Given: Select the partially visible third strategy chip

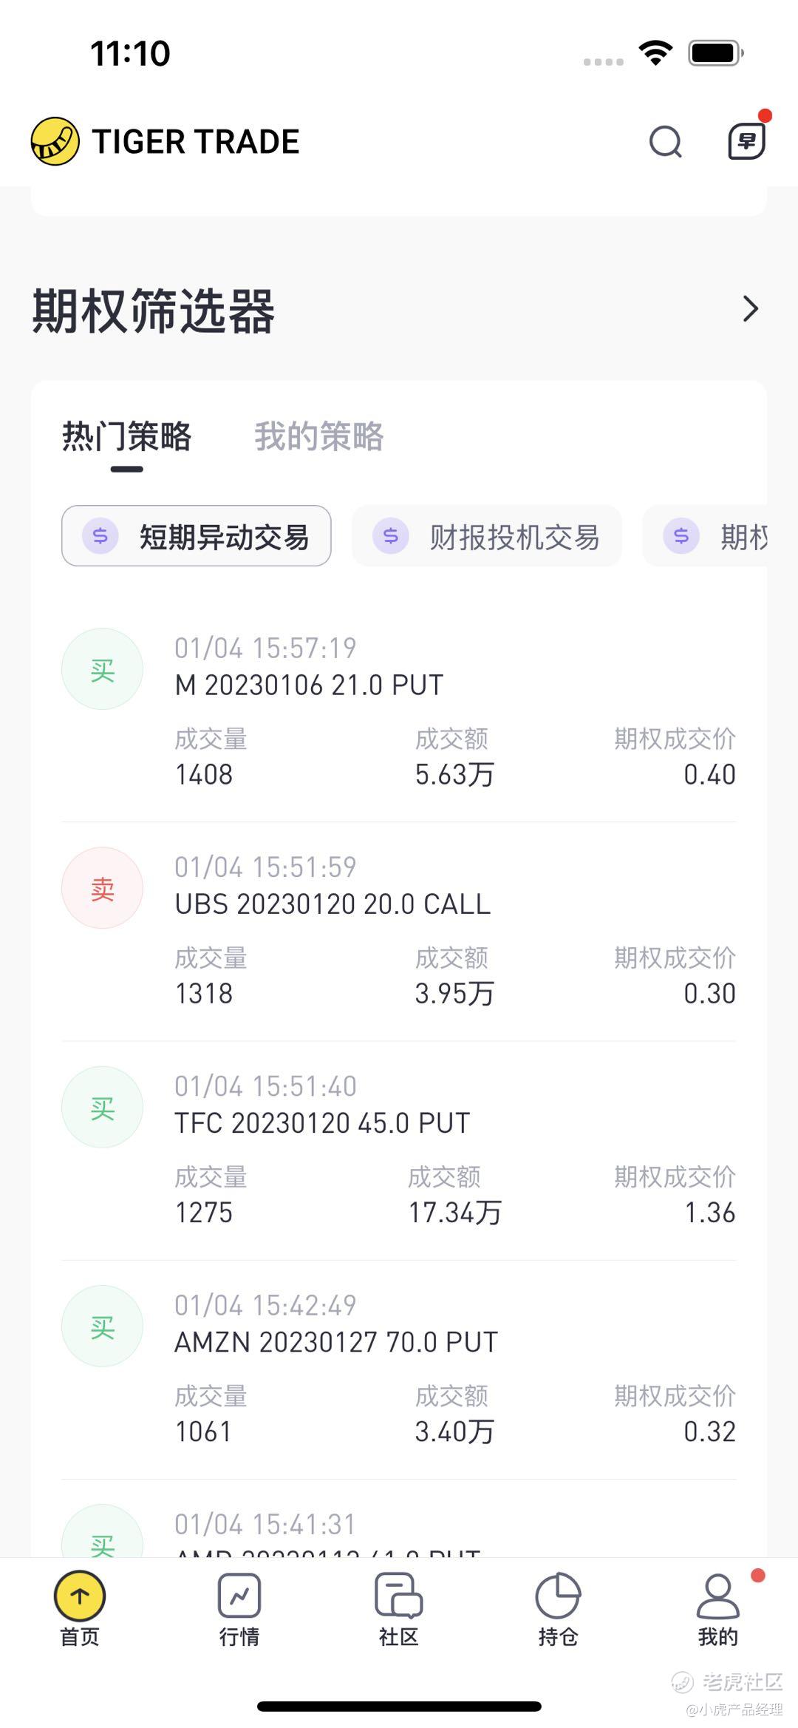Looking at the screenshot, I should (709, 536).
